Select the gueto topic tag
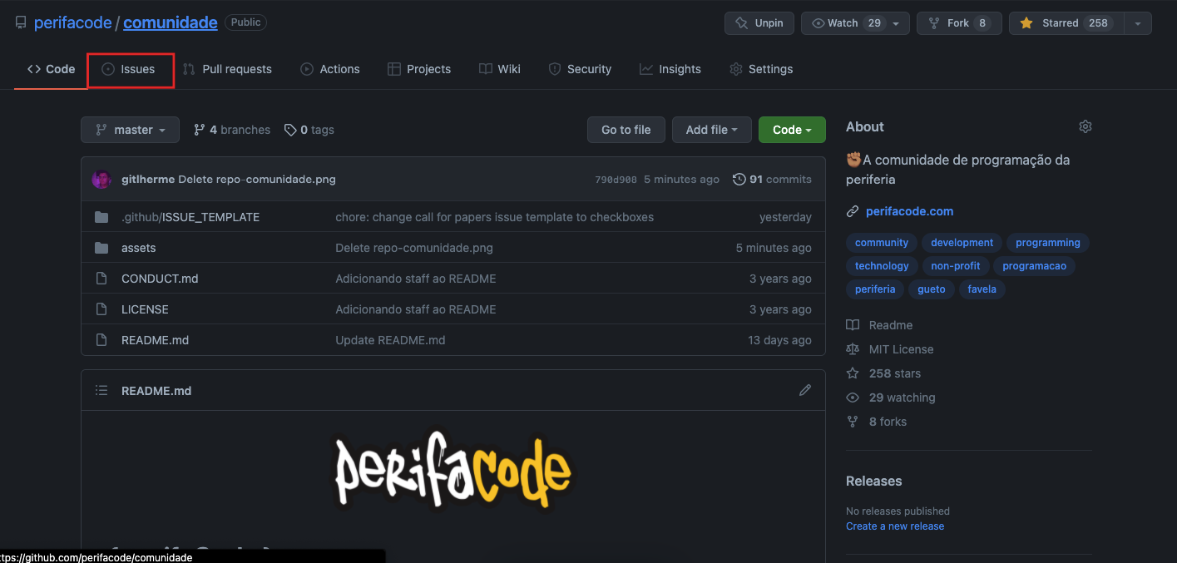This screenshot has height=563, width=1177. tap(932, 289)
